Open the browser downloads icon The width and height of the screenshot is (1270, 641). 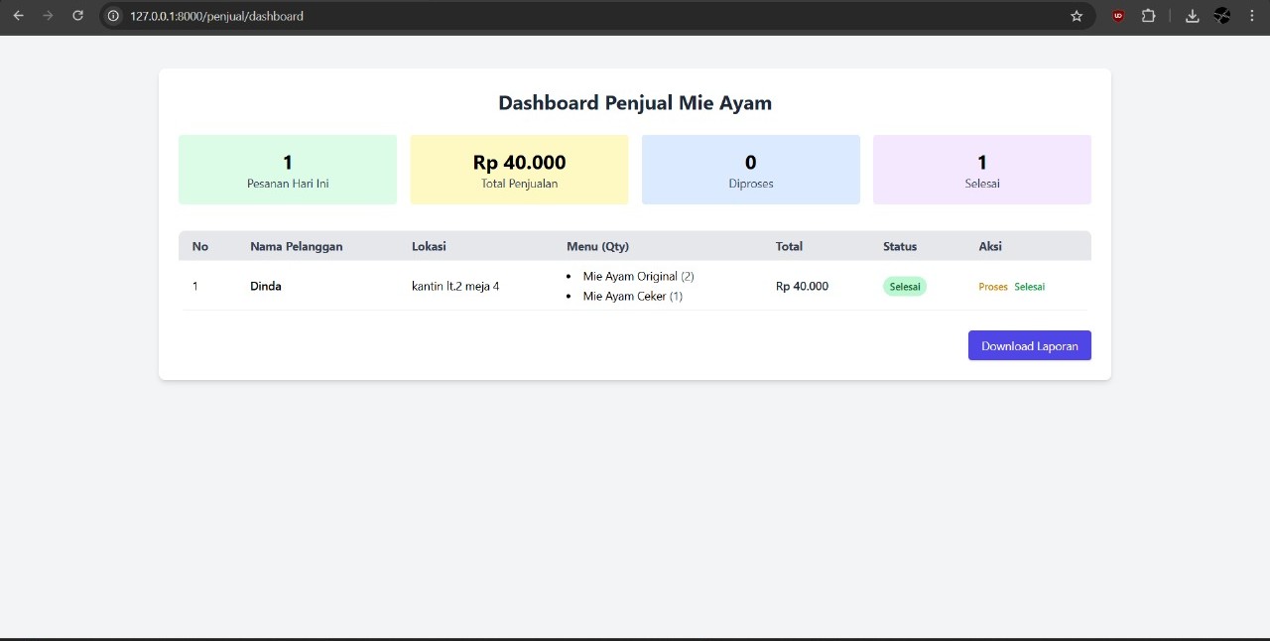pos(1193,16)
